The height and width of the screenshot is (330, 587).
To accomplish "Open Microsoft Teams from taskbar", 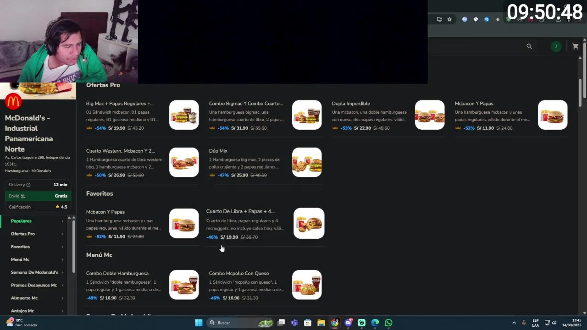I will point(294,323).
